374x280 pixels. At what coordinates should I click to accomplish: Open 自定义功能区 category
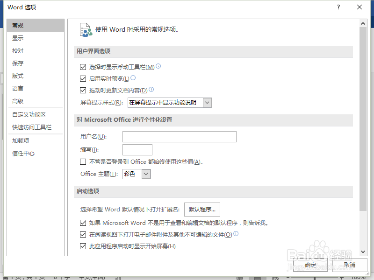pyautogui.click(x=36, y=114)
